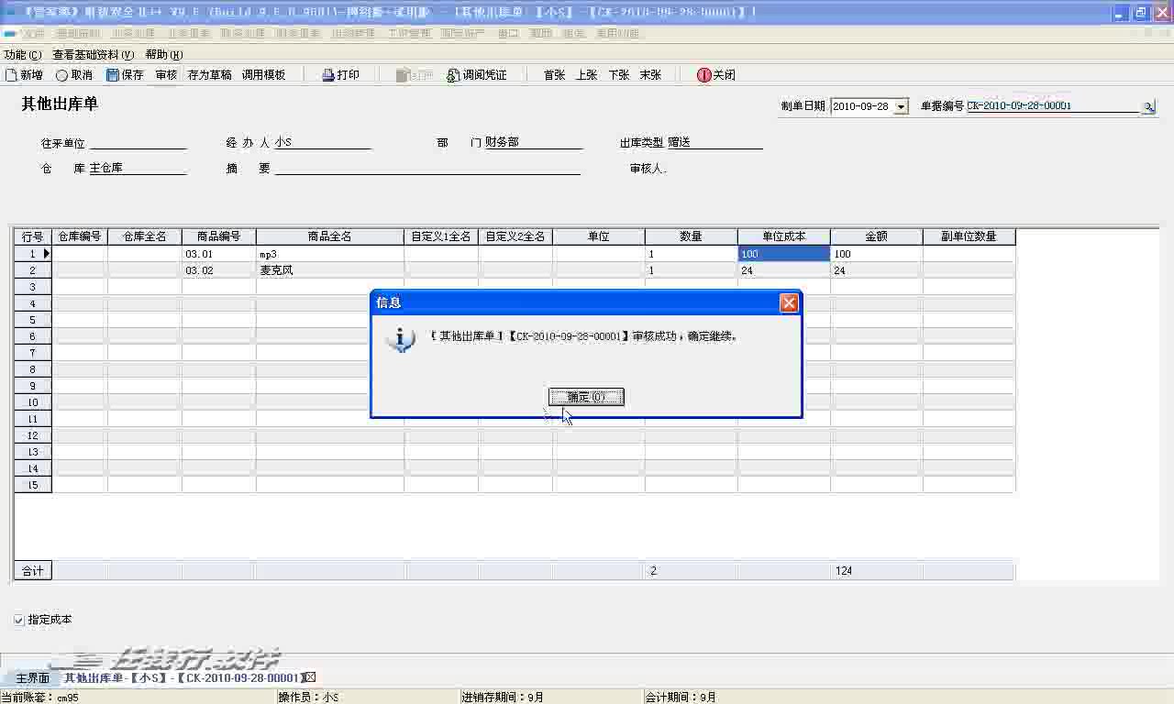
Task: Switch to the 主界面 tab
Action: [32, 678]
